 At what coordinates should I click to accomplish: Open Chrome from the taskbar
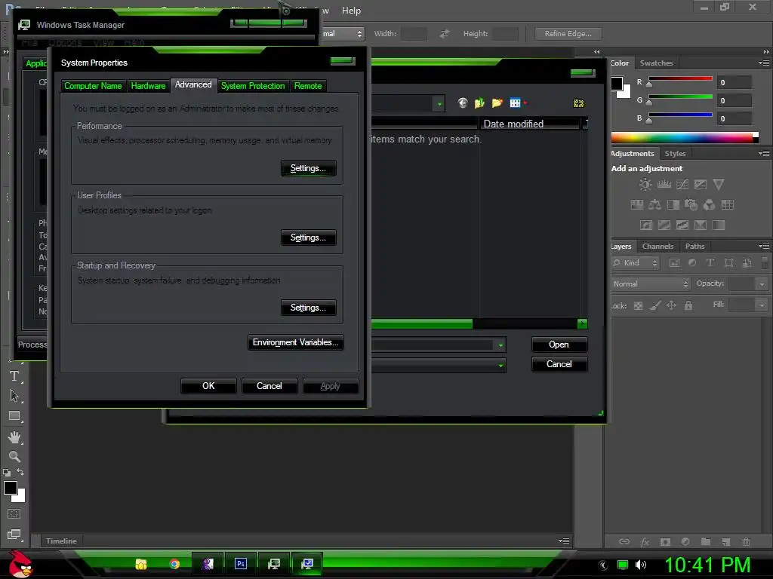point(174,564)
